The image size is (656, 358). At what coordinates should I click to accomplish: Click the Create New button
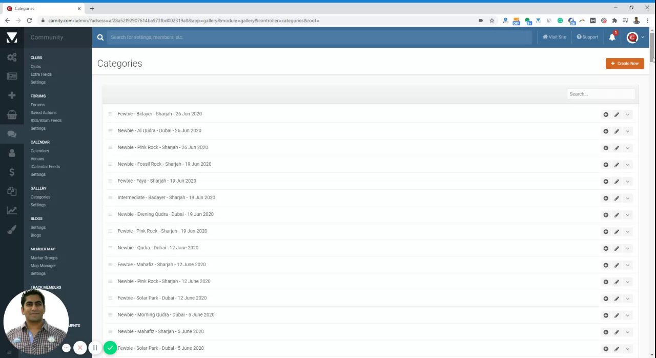click(x=625, y=64)
